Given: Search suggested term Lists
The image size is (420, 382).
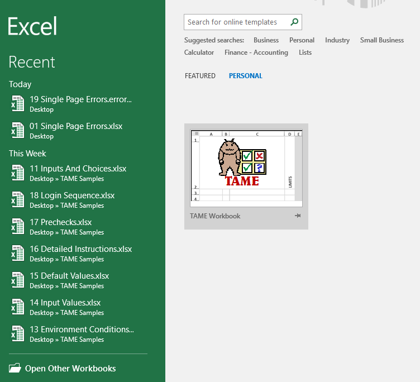Looking at the screenshot, I should click(x=306, y=52).
